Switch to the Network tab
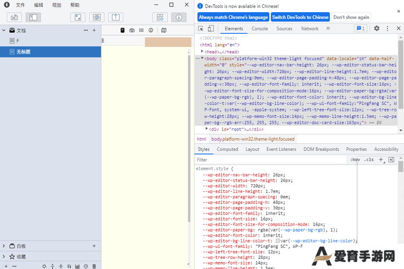 click(310, 29)
